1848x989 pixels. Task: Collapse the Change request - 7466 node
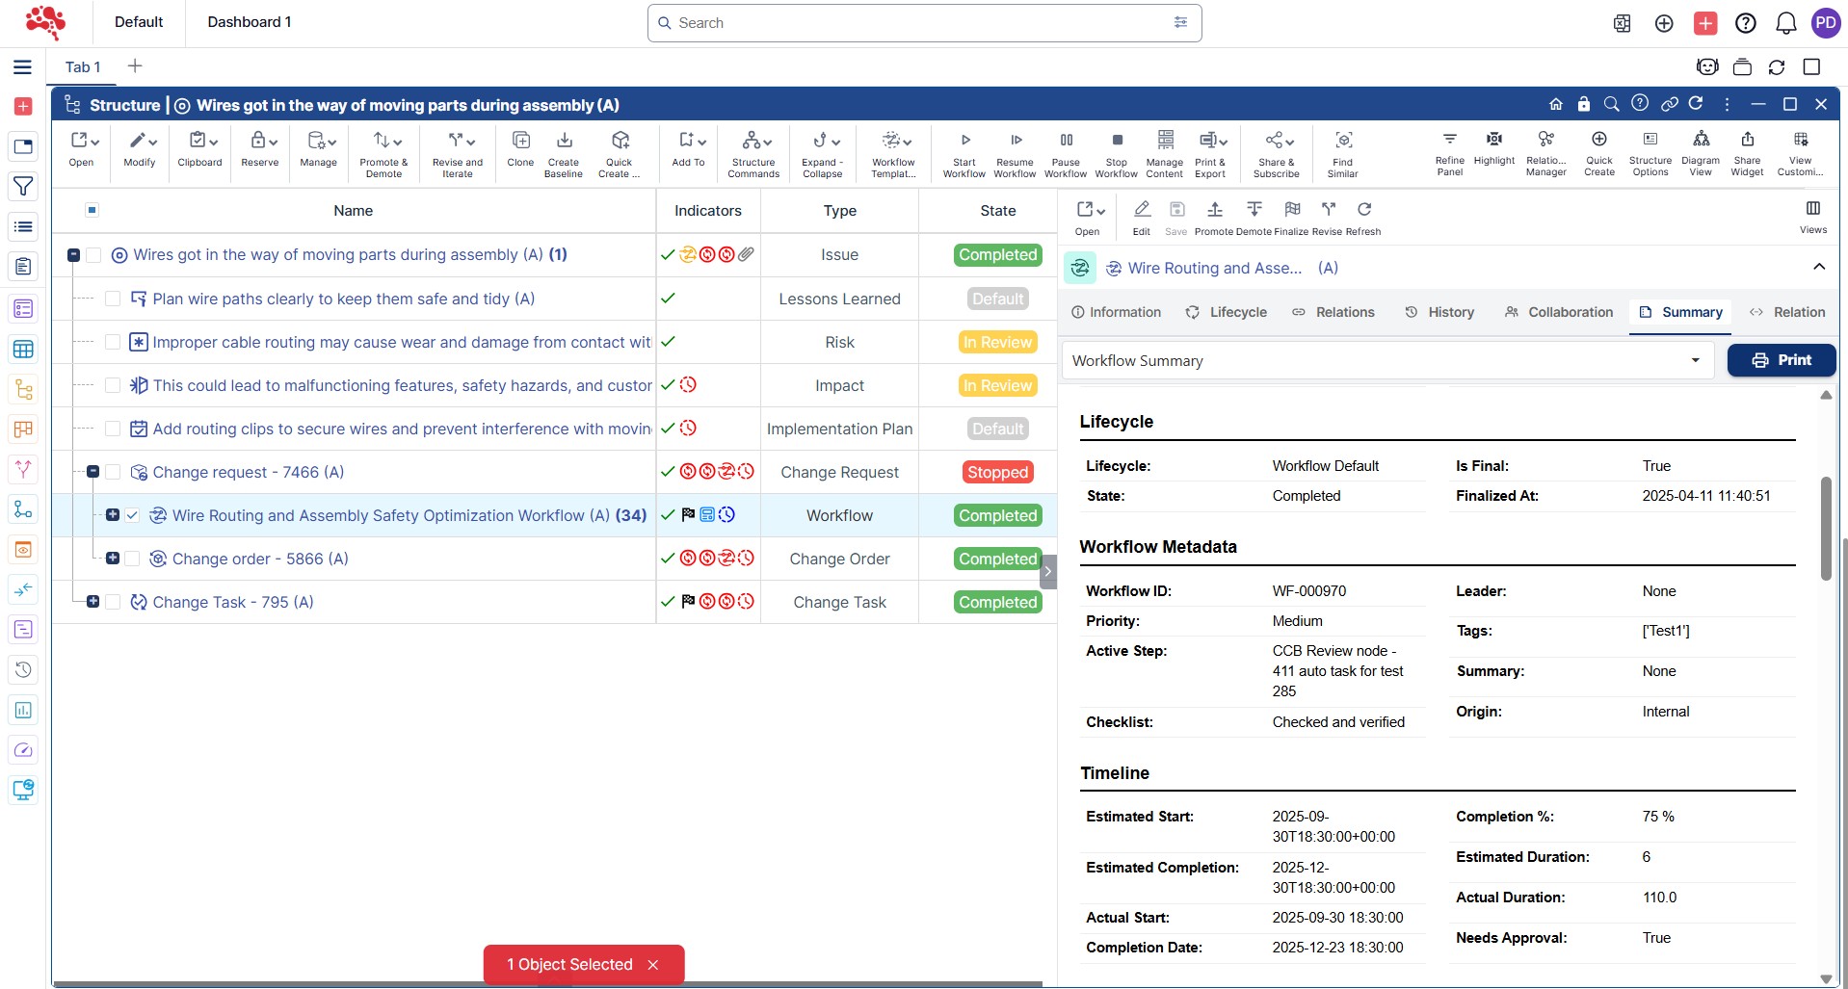[93, 472]
